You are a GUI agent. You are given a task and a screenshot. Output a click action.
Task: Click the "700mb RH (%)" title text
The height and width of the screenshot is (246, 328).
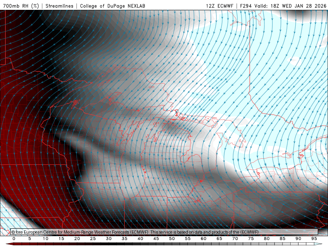click(x=21, y=6)
